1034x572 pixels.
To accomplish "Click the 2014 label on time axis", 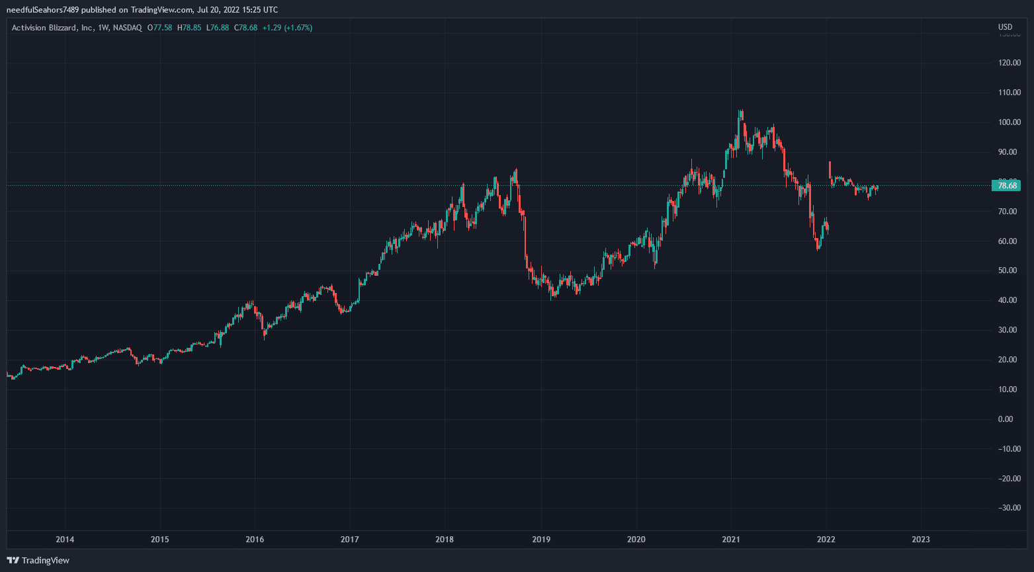I will [x=65, y=539].
